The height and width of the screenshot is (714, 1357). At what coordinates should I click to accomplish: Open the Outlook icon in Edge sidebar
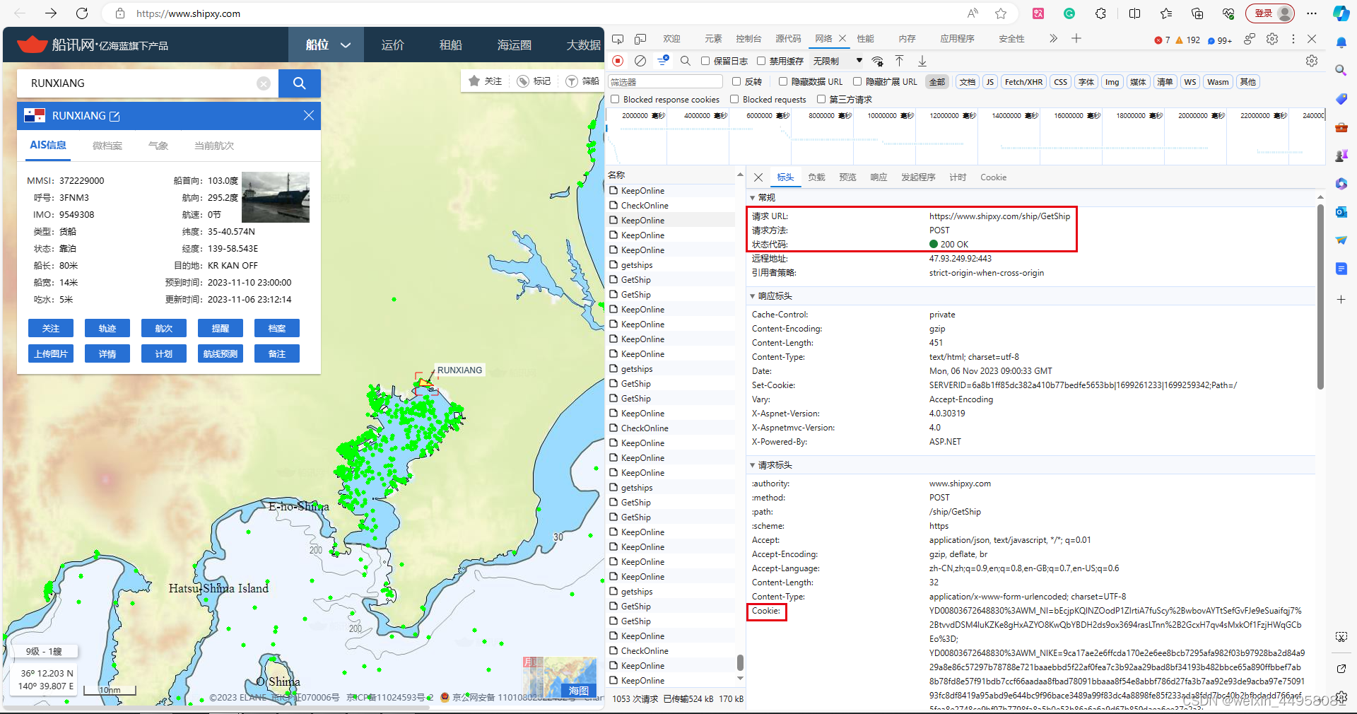coord(1341,211)
